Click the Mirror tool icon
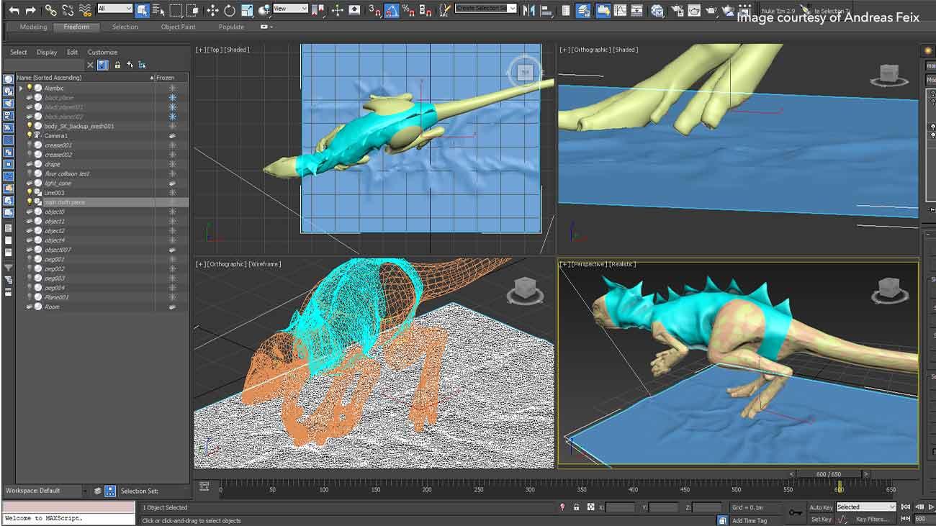This screenshot has height=526, width=936. click(x=530, y=10)
